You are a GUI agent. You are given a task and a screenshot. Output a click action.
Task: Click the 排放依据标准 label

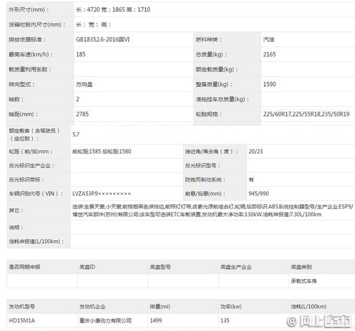point(27,40)
